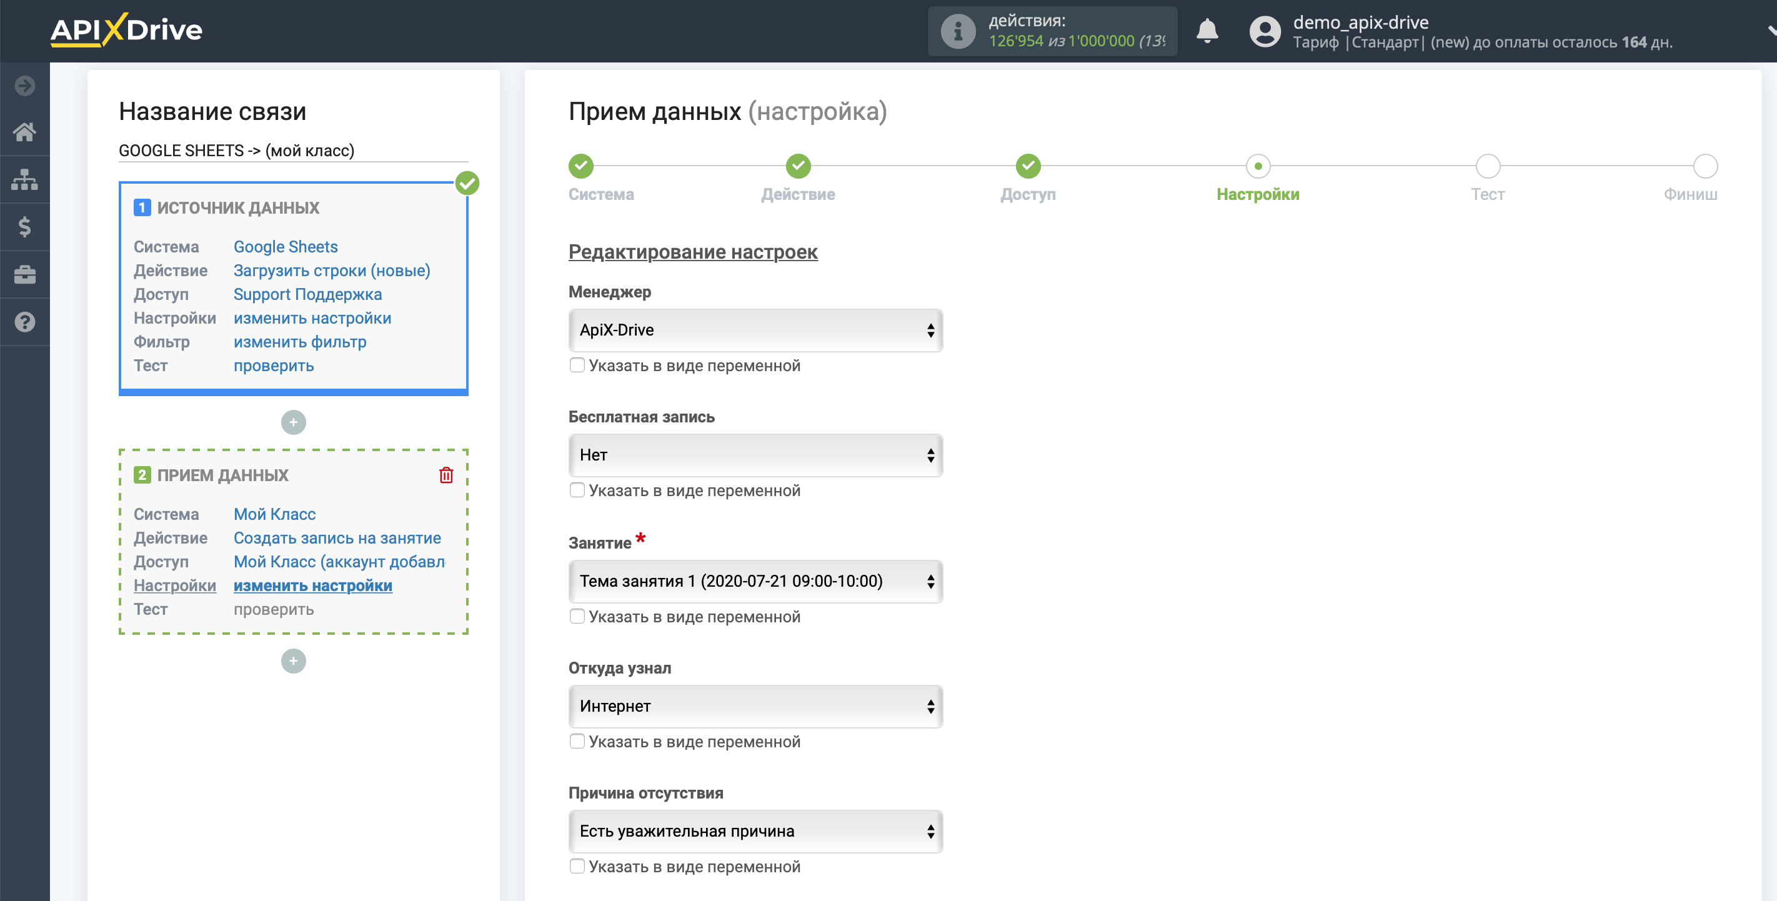Click Support Поддержка access link

[307, 294]
